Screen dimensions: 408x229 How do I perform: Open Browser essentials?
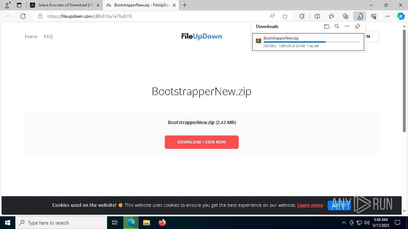(374, 16)
